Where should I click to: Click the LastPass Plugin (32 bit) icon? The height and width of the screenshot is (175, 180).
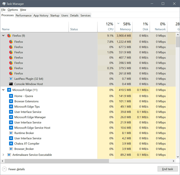(x=11, y=79)
